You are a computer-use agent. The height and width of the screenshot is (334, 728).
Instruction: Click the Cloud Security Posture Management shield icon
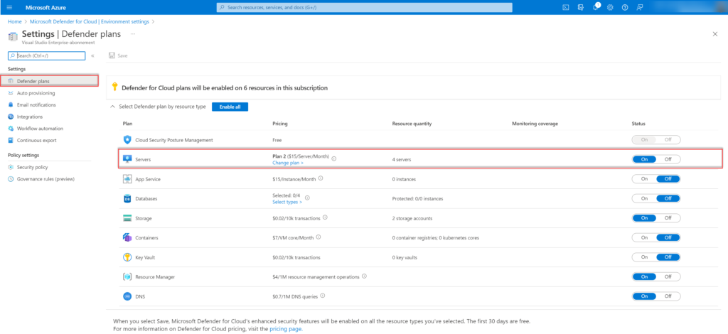127,139
